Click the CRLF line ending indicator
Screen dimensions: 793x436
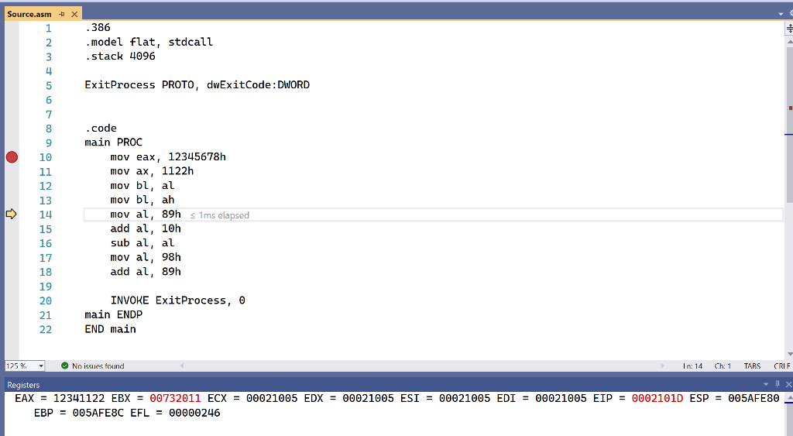coord(782,366)
